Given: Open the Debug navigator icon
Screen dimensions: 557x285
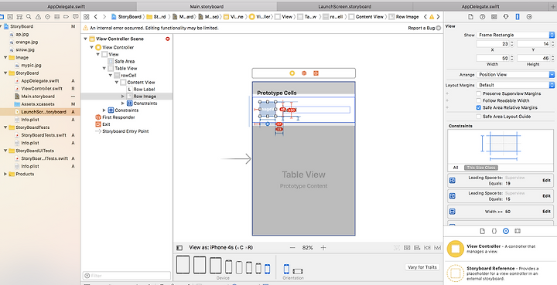Looking at the screenshot, I should click(56, 17).
